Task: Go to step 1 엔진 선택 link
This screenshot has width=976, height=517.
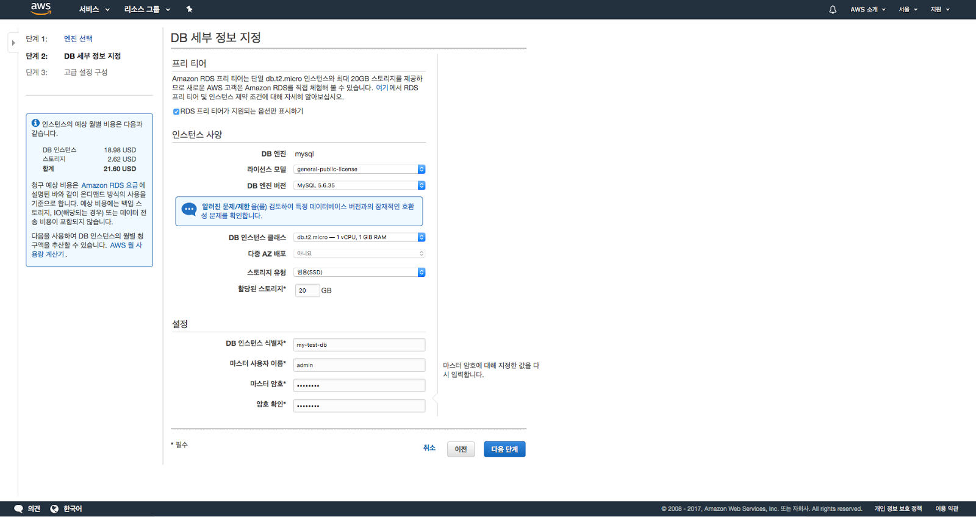Action: [x=78, y=39]
